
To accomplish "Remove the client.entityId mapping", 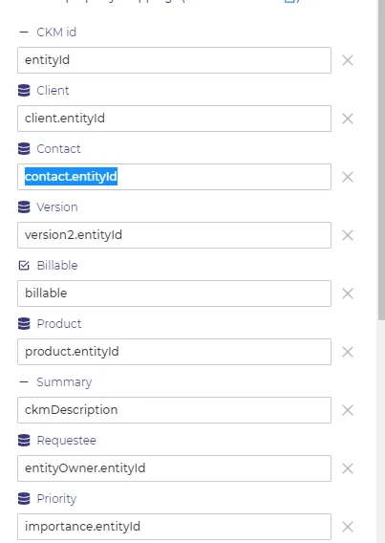I will pyautogui.click(x=348, y=119).
